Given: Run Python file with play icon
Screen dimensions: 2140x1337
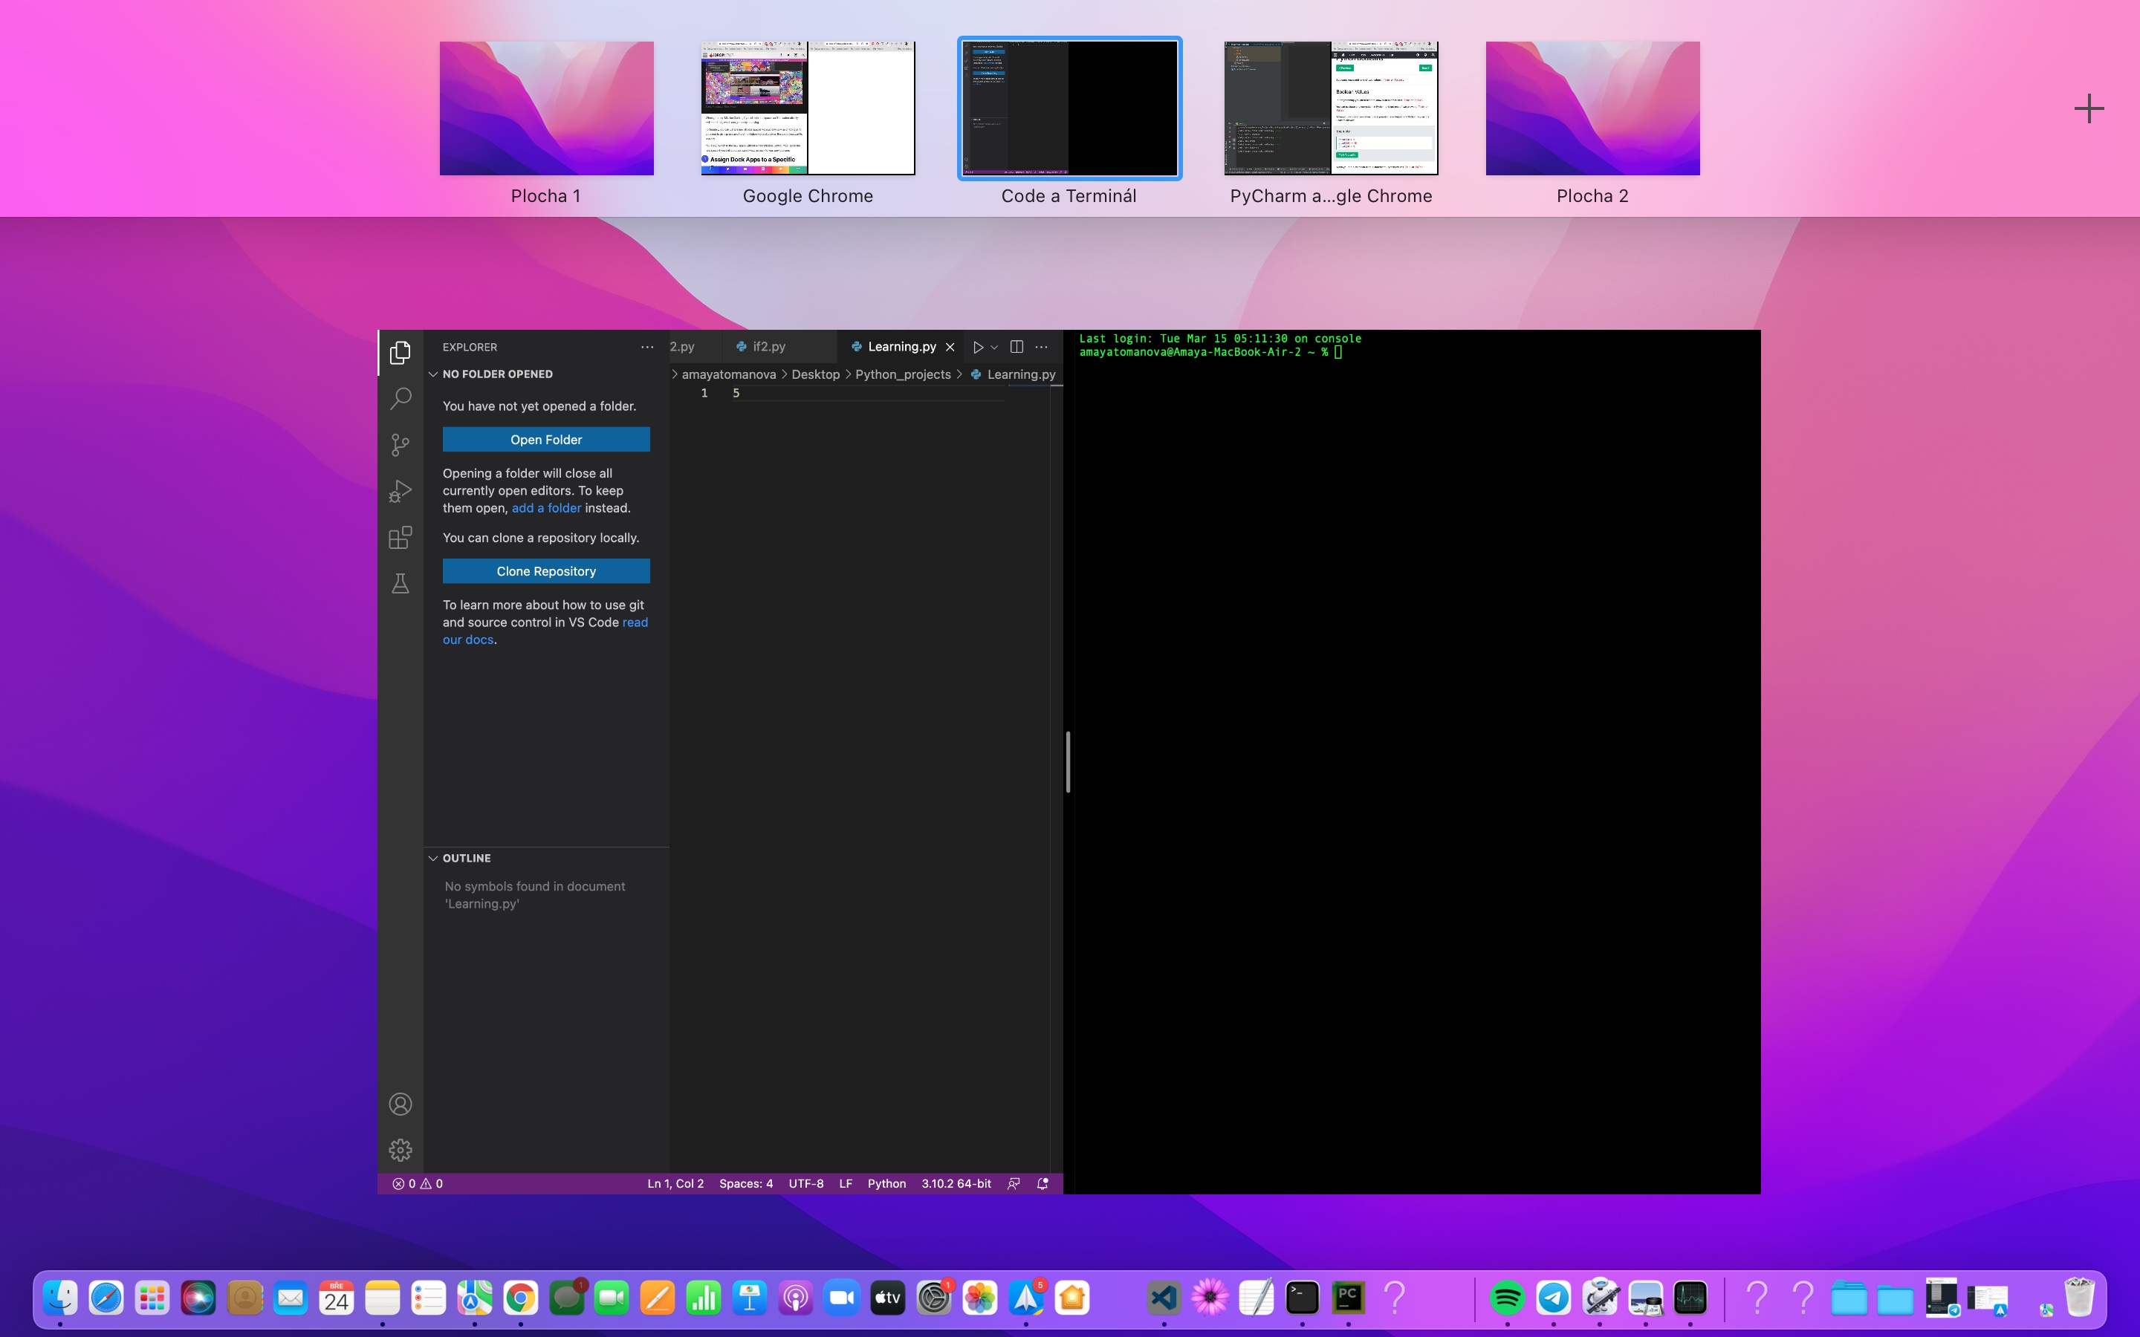Looking at the screenshot, I should point(978,347).
